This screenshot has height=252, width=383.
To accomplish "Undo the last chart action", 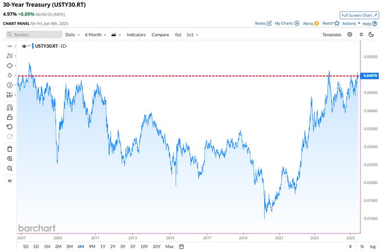I will [x=10, y=127].
